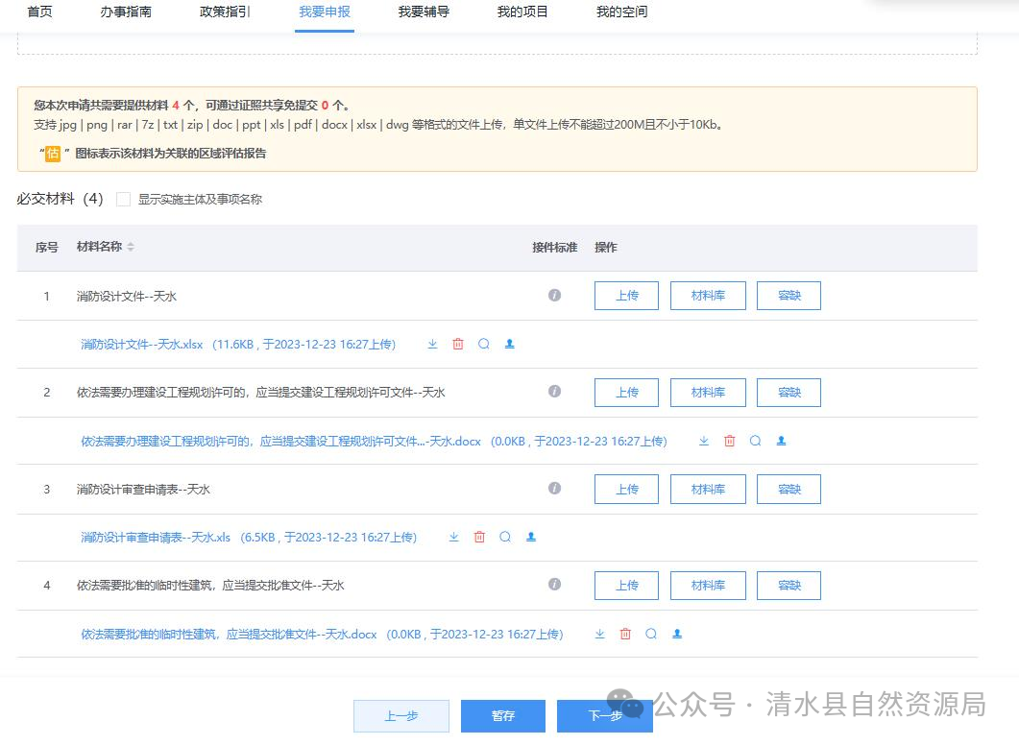Sort the table by 材料名称 column
Screen dimensions: 1019x745
(129, 247)
